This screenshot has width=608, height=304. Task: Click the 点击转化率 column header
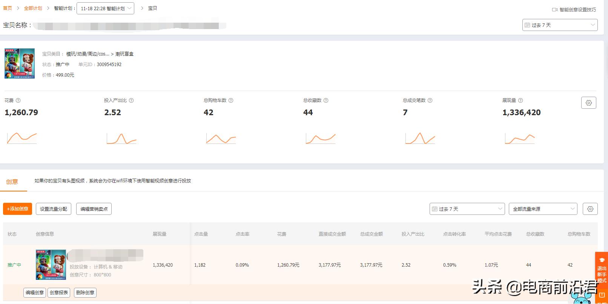pyautogui.click(x=454, y=234)
